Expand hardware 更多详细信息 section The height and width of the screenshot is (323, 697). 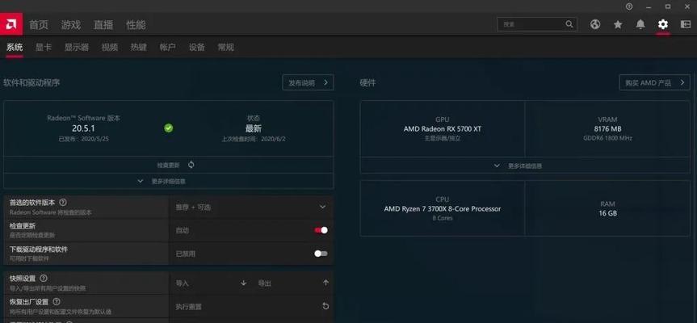[524, 166]
